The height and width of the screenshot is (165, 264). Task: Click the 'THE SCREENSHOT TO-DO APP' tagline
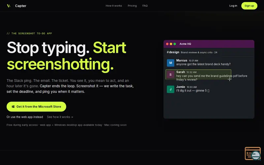29,34
